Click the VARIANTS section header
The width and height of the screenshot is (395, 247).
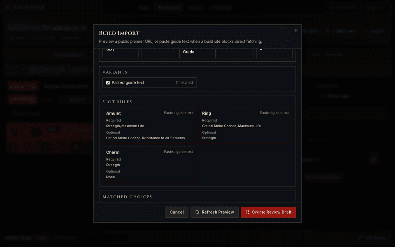pyautogui.click(x=115, y=72)
